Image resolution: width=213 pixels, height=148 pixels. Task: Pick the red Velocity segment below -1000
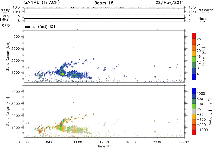click(x=194, y=132)
